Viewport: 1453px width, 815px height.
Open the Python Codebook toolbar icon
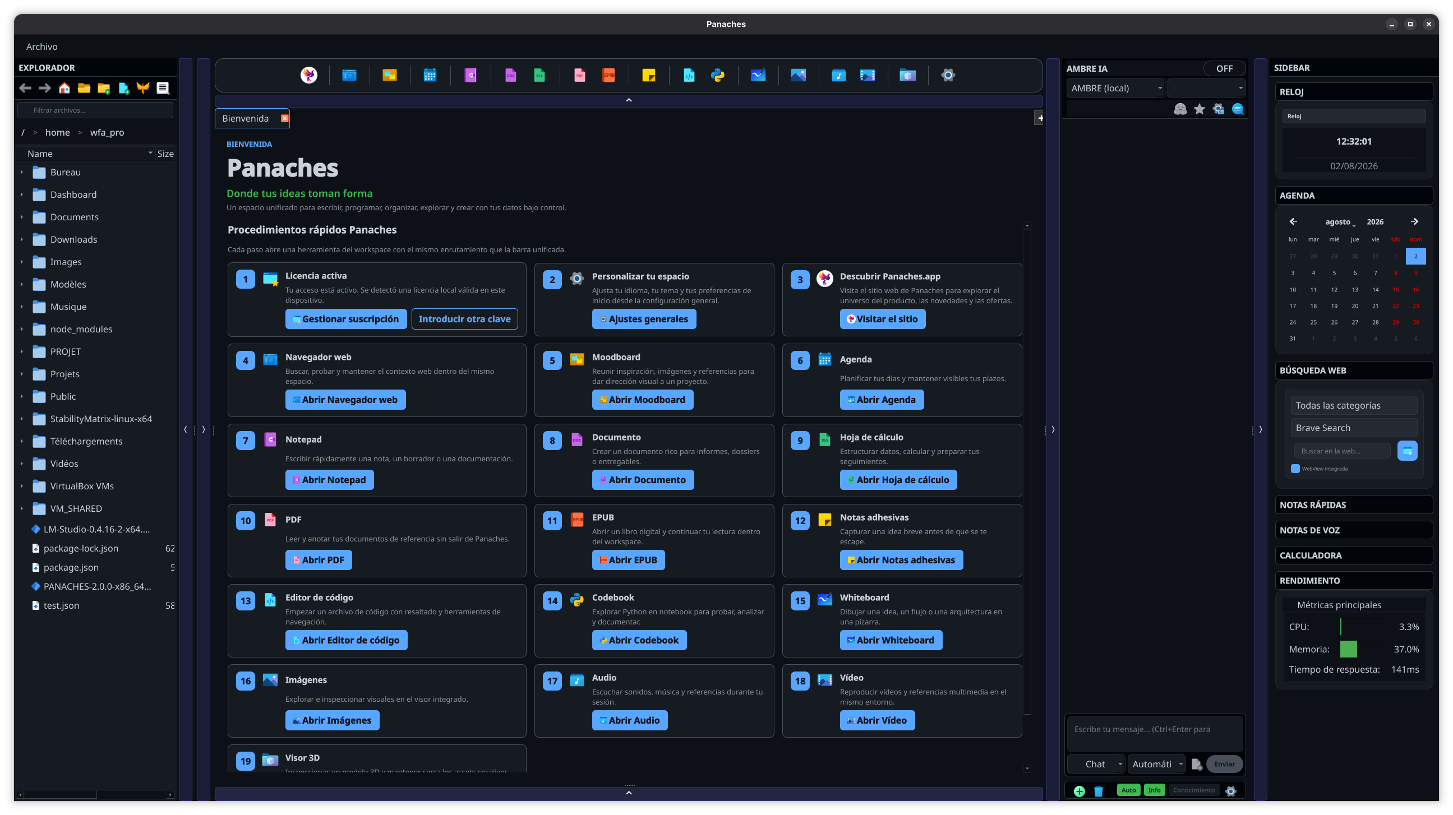tap(717, 75)
